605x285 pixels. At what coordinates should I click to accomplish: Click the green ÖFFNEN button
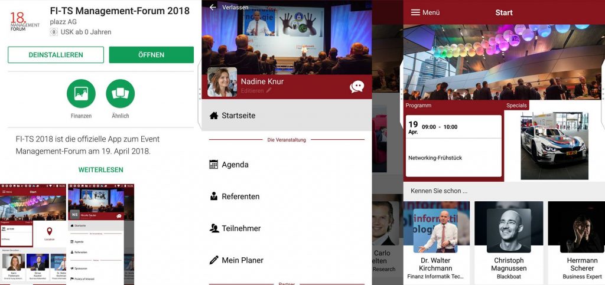(x=151, y=55)
